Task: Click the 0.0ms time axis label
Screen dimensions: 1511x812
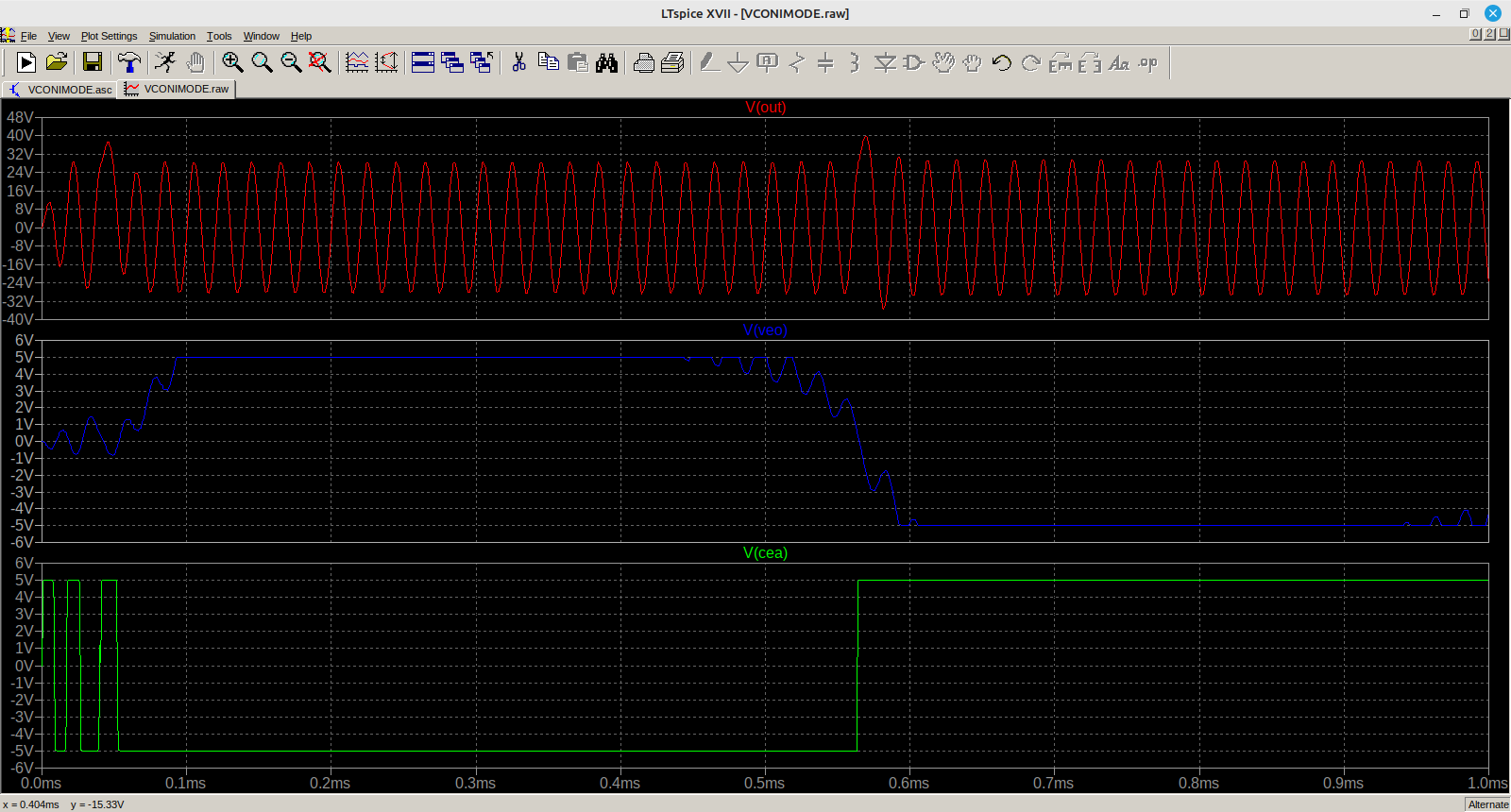Action: [x=42, y=783]
